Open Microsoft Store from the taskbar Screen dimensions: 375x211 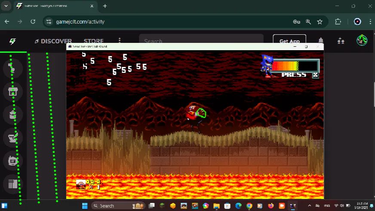pos(227,206)
